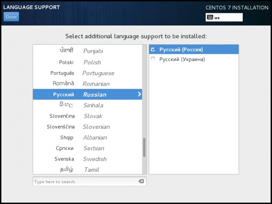Focus the 'Type here to search' field
272x204 pixels.
point(85,182)
